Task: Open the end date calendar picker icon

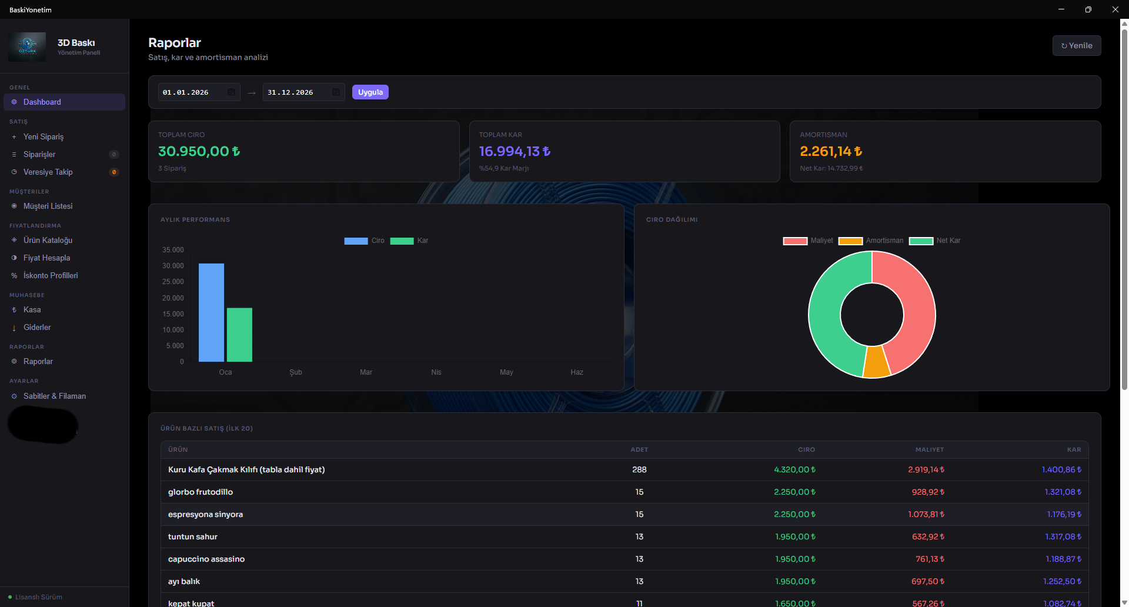Action: pos(336,92)
